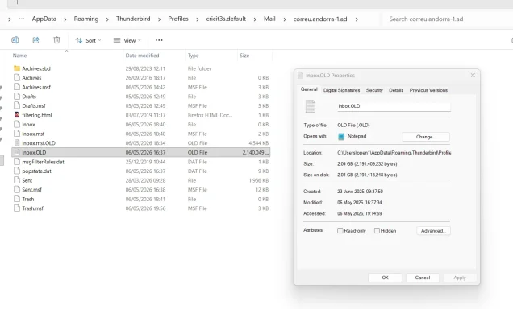513x309 pixels.
Task: Click the Apply button
Action: point(459,278)
